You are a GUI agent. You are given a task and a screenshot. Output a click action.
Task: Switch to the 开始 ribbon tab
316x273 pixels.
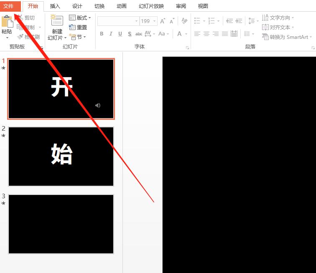[x=33, y=6]
